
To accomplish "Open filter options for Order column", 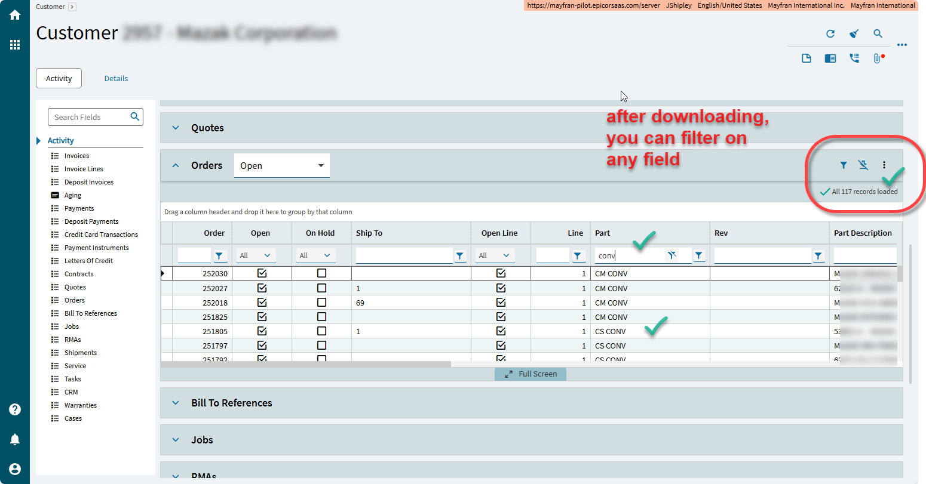I will (x=220, y=256).
